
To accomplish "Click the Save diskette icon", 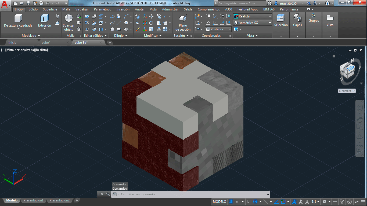I will pos(28,3).
